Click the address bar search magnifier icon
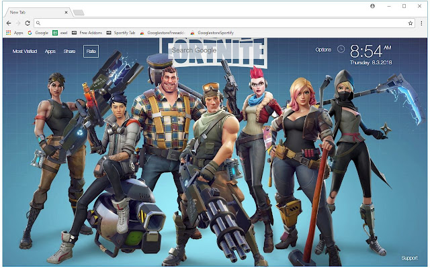430x268 pixels. pos(38,23)
